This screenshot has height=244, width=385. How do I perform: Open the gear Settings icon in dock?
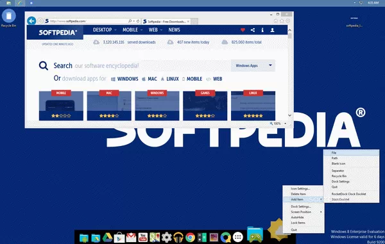(166, 238)
